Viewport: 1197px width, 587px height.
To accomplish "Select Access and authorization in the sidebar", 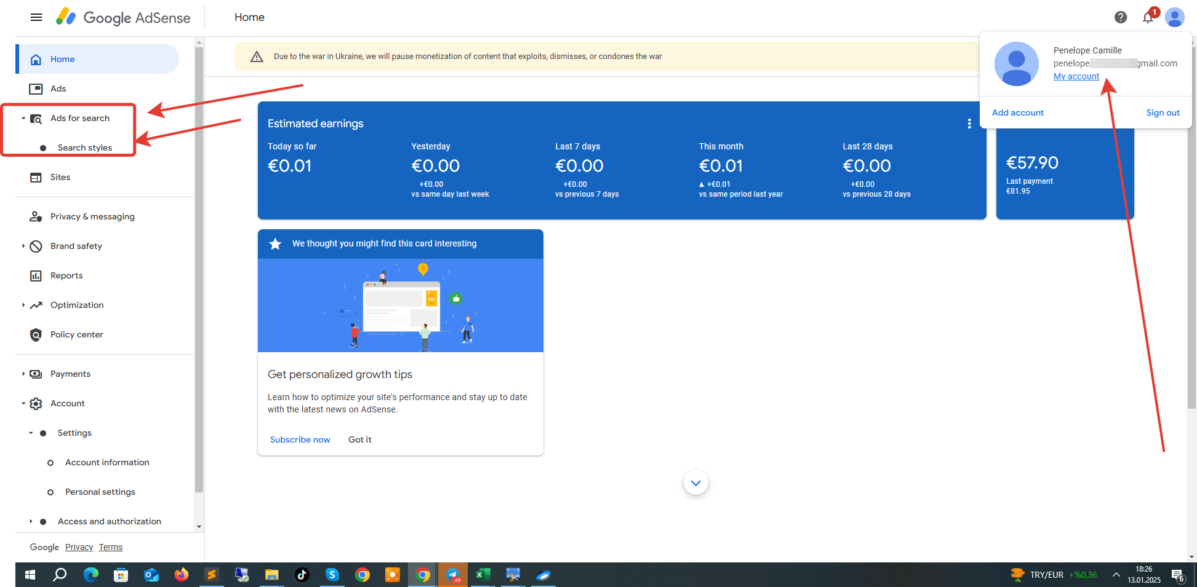I will point(110,521).
